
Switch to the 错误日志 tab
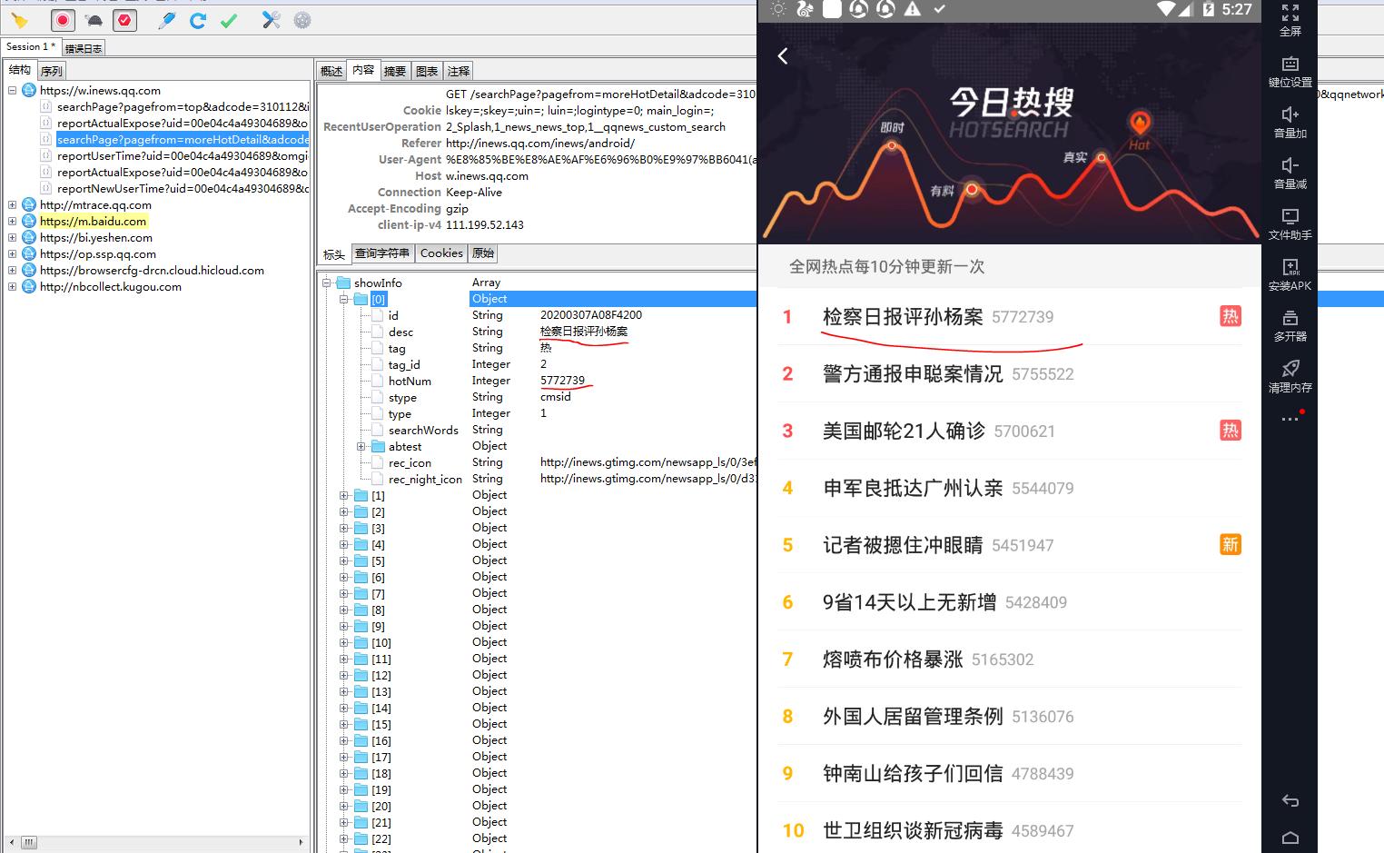click(x=84, y=48)
